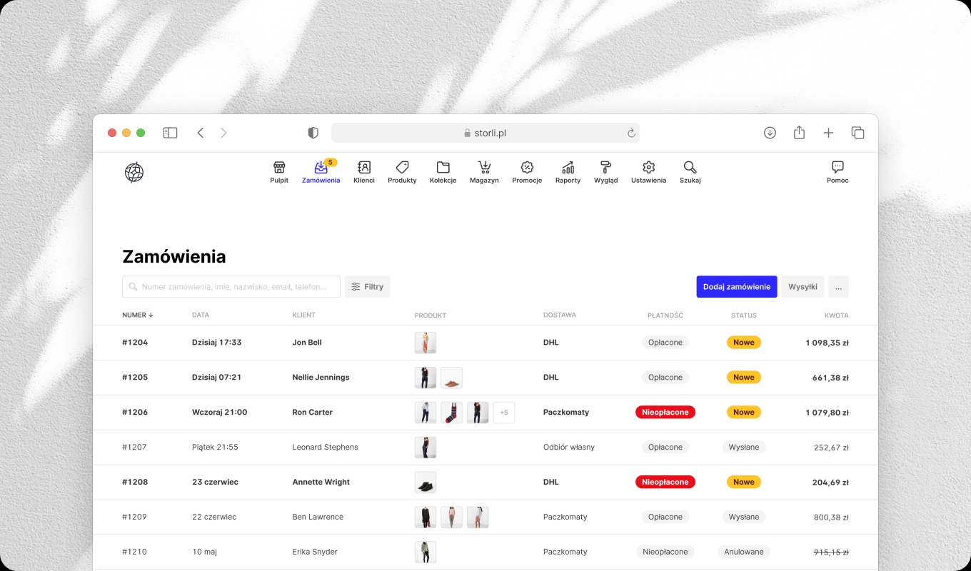This screenshot has width=971, height=571.
Task: Open a new Safari tab
Action: 828,133
